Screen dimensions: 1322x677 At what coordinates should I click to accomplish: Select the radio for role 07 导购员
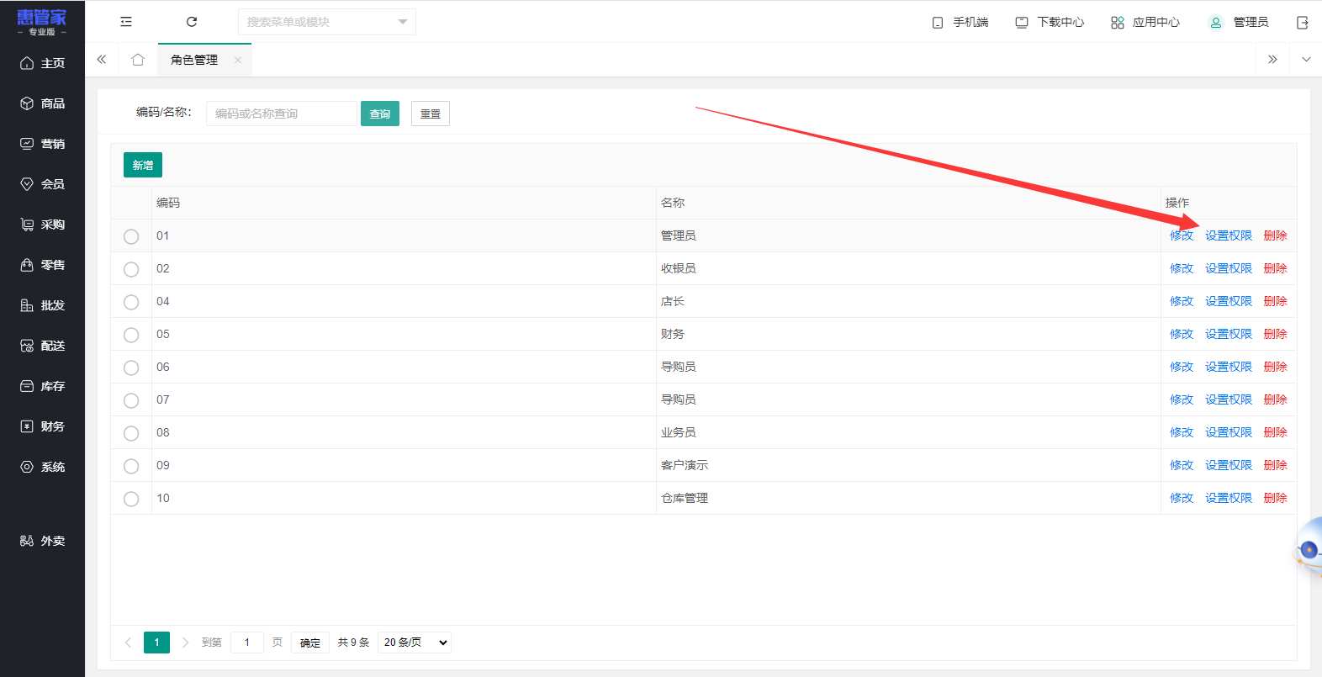click(x=131, y=400)
